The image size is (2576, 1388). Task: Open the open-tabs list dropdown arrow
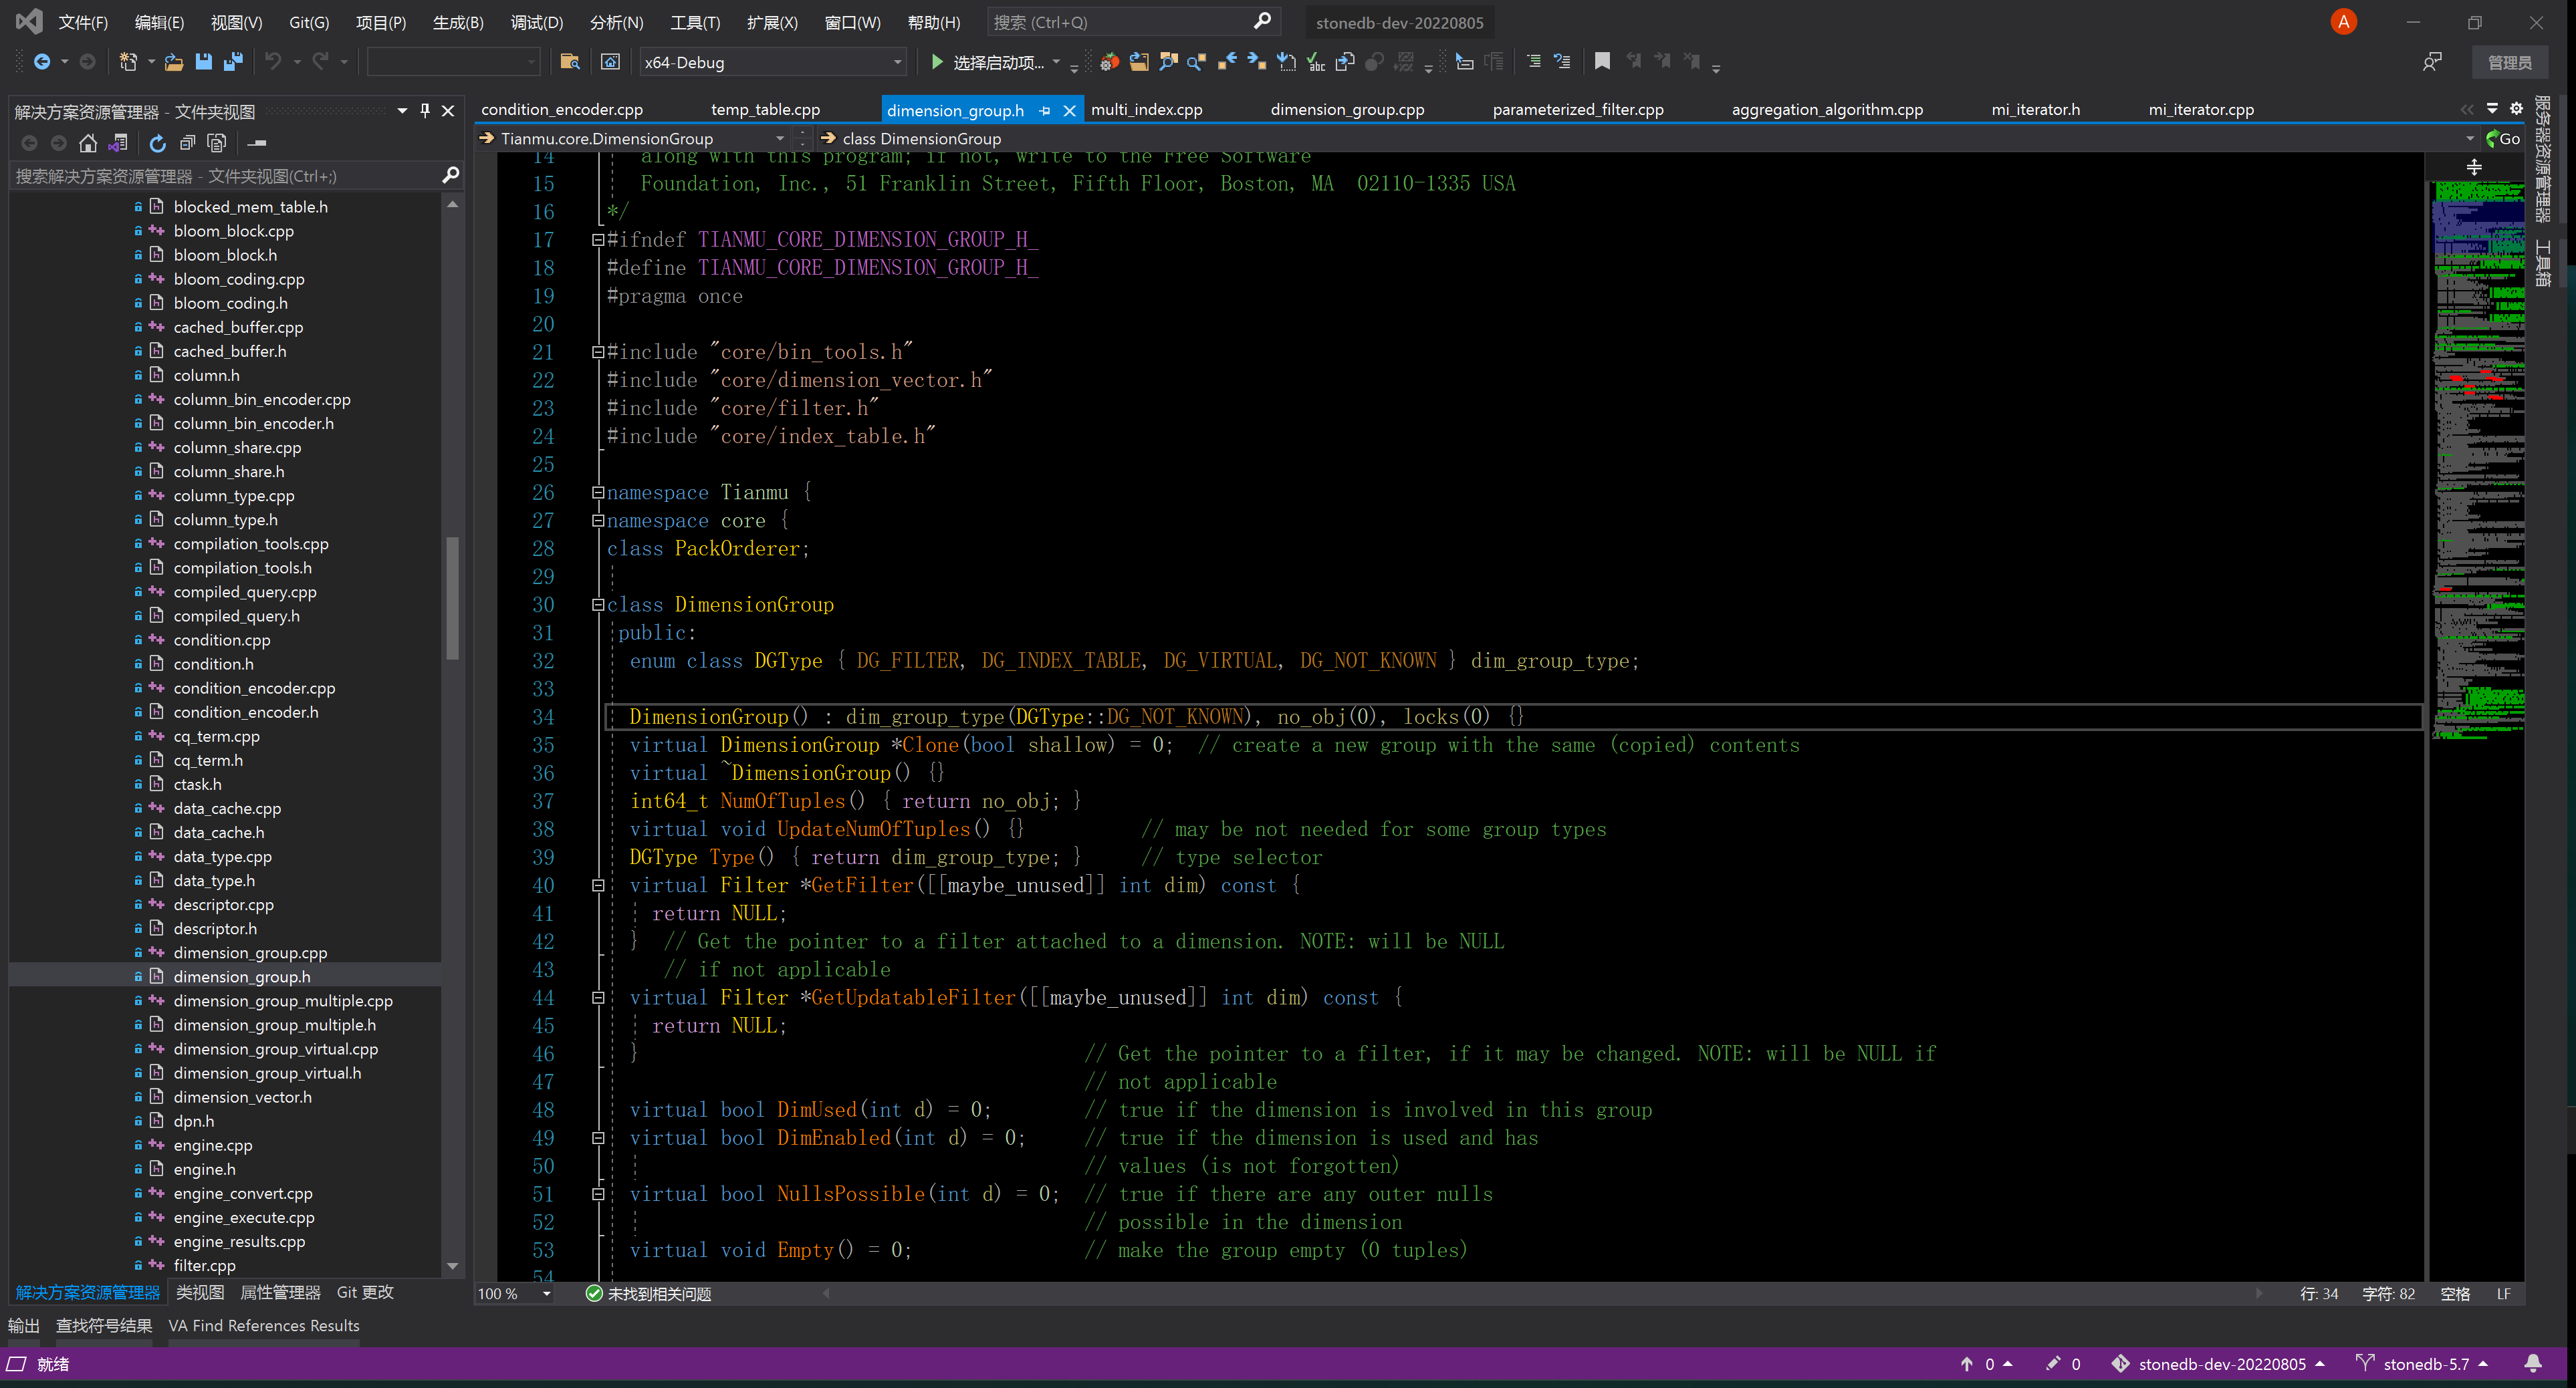pyautogui.click(x=2493, y=108)
